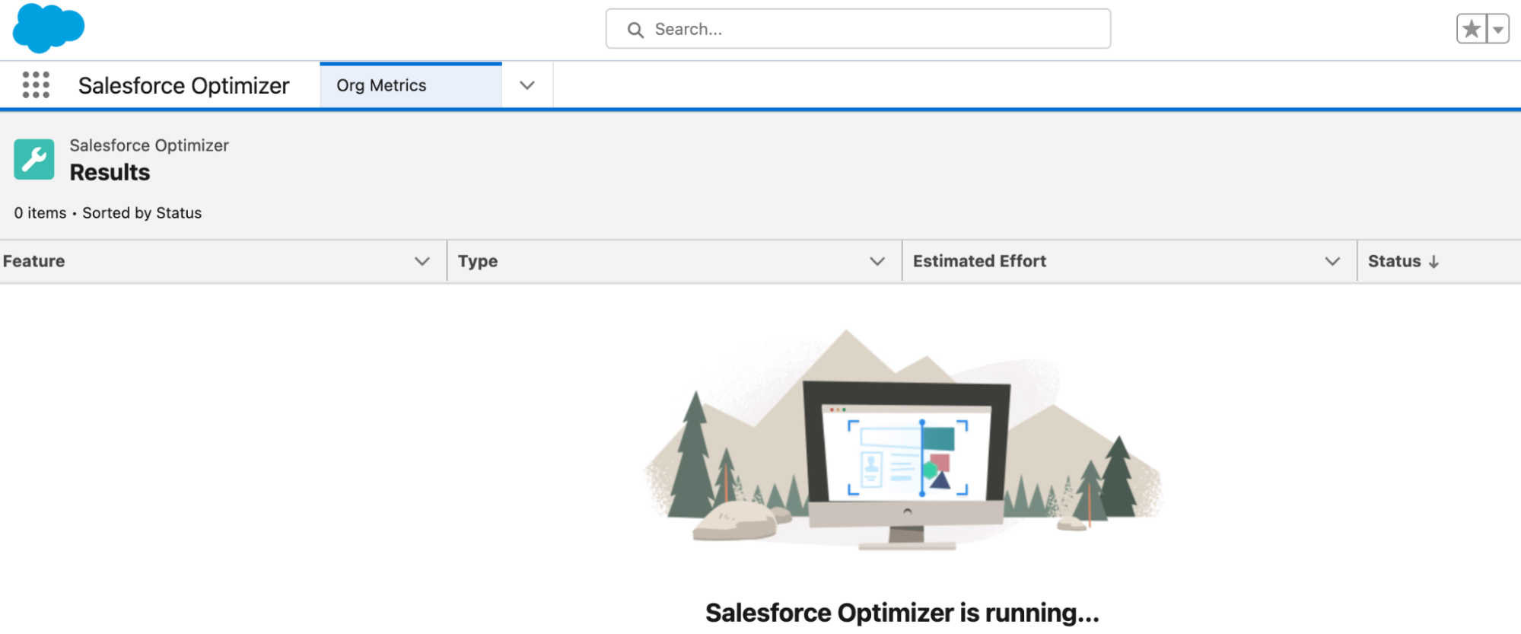Click the Salesforce Optimizer app name
Screen dimensions: 1521x634
tap(184, 85)
